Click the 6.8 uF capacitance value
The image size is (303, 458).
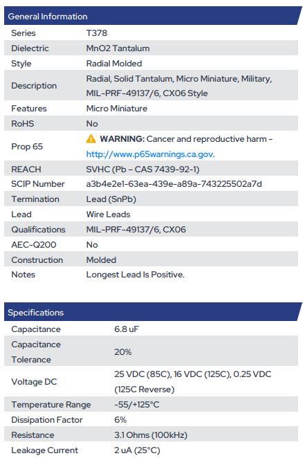(127, 329)
